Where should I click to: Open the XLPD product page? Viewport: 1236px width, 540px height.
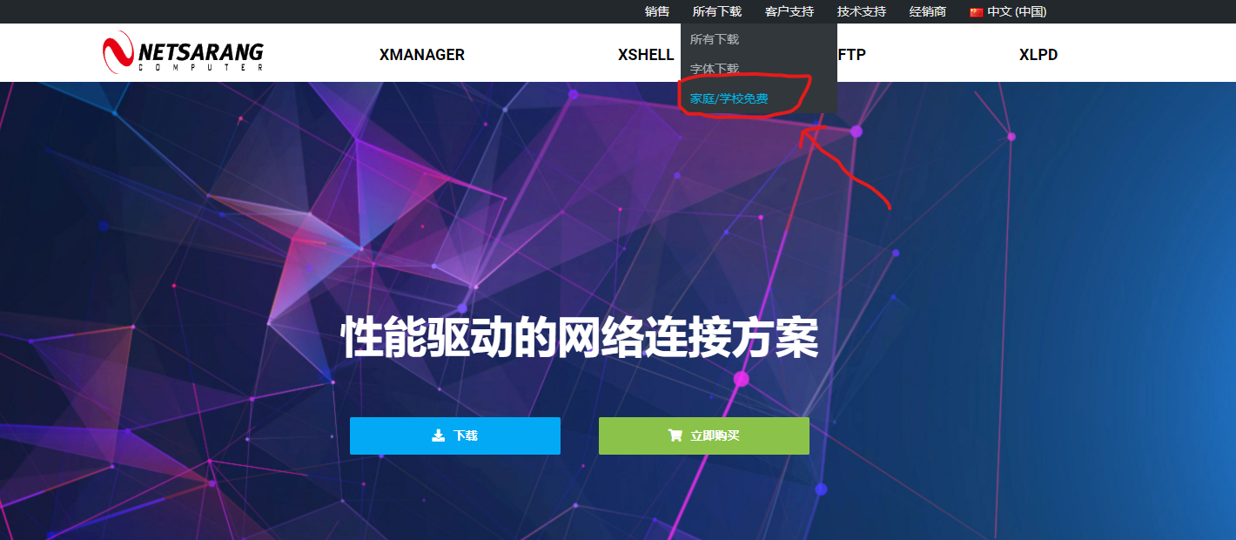pos(1038,54)
